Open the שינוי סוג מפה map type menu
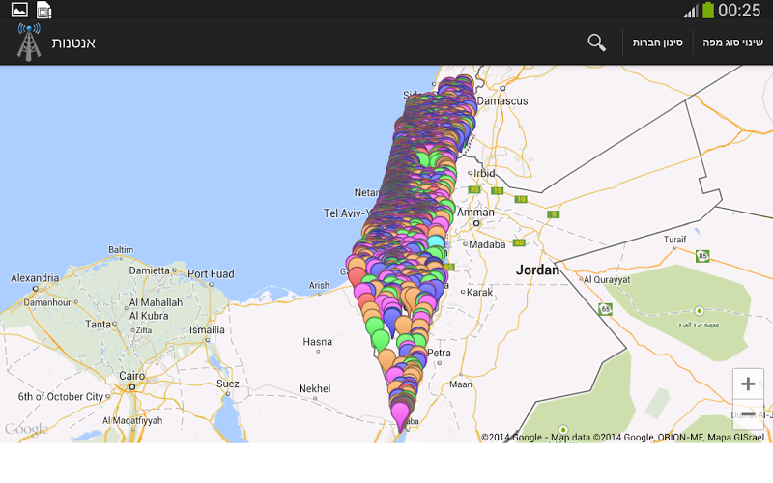773x483 pixels. pyautogui.click(x=732, y=43)
